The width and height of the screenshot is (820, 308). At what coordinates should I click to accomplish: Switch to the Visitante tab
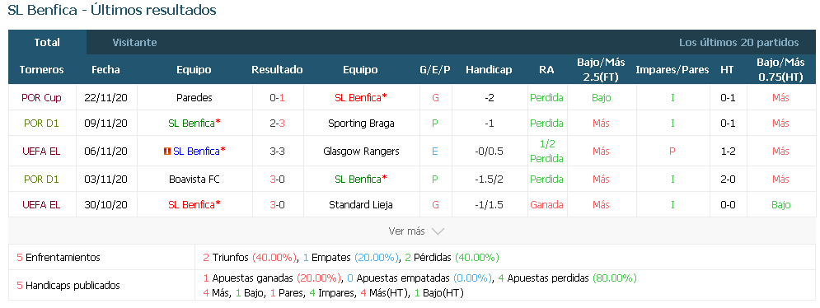click(134, 42)
